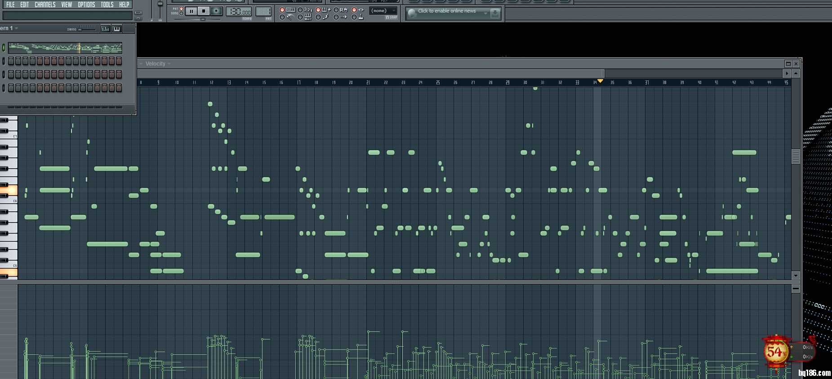Screen dimensions: 832x379
Task: Open the piano roll menu arrow left of Velocity
Action: 141,64
